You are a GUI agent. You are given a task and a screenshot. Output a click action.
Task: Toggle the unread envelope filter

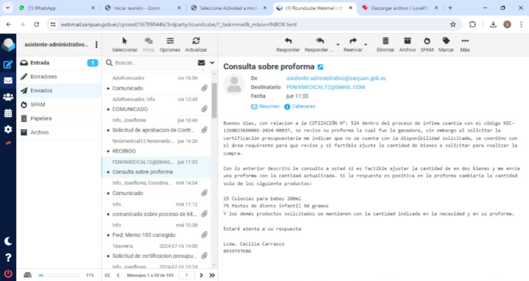[x=201, y=63]
